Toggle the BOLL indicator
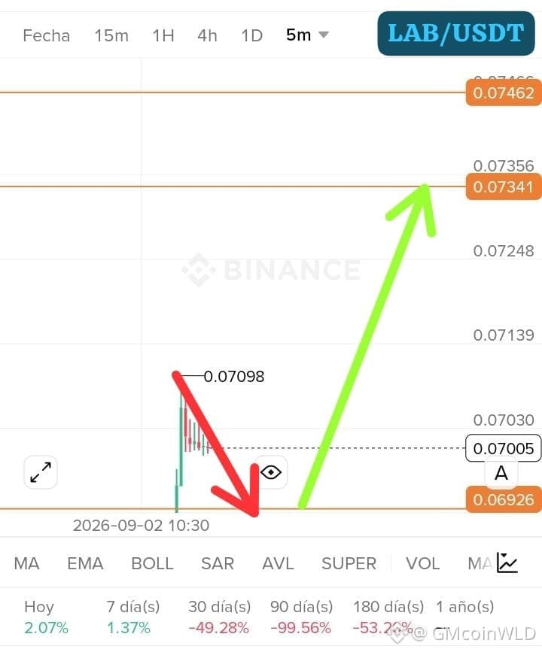This screenshot has width=542, height=652. click(152, 563)
